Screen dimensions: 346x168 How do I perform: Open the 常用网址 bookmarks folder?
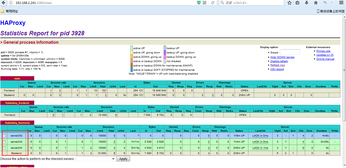pyautogui.click(x=9, y=11)
